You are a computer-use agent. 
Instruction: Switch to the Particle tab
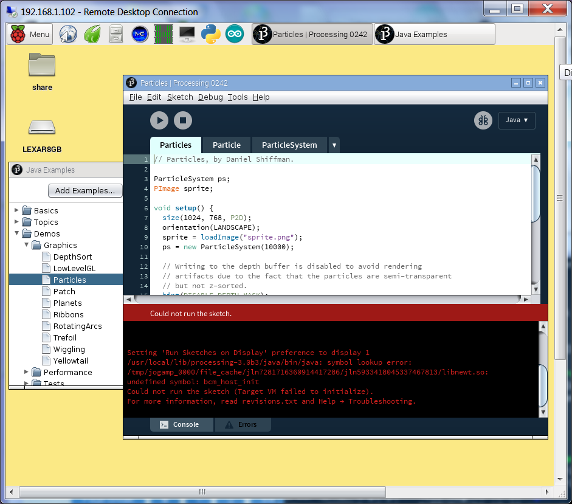pyautogui.click(x=227, y=145)
